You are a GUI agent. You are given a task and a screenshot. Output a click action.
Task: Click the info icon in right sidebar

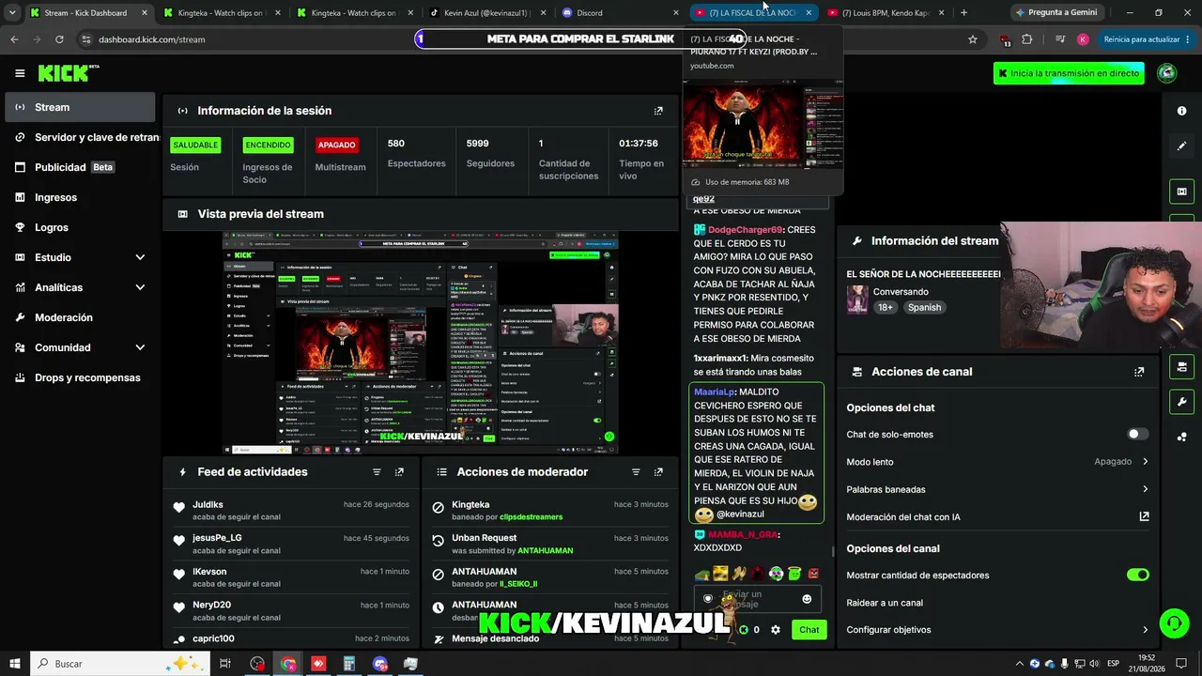point(1181,111)
